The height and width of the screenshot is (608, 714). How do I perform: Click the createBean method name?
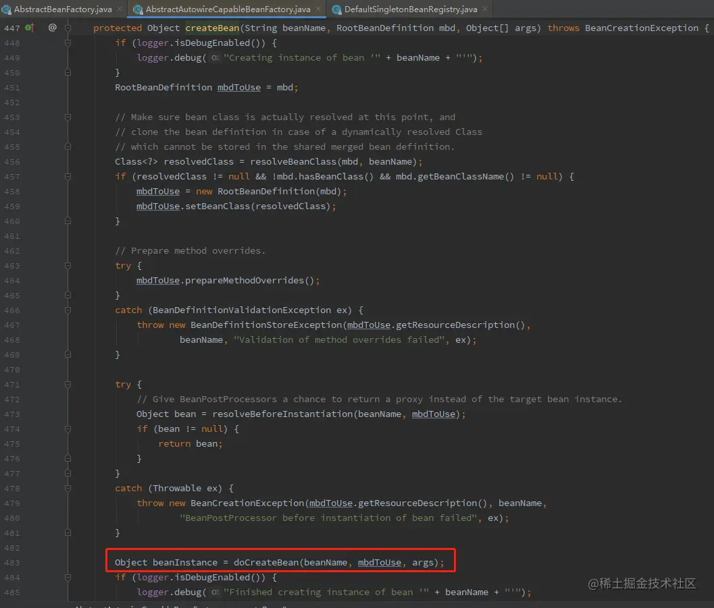click(x=212, y=28)
